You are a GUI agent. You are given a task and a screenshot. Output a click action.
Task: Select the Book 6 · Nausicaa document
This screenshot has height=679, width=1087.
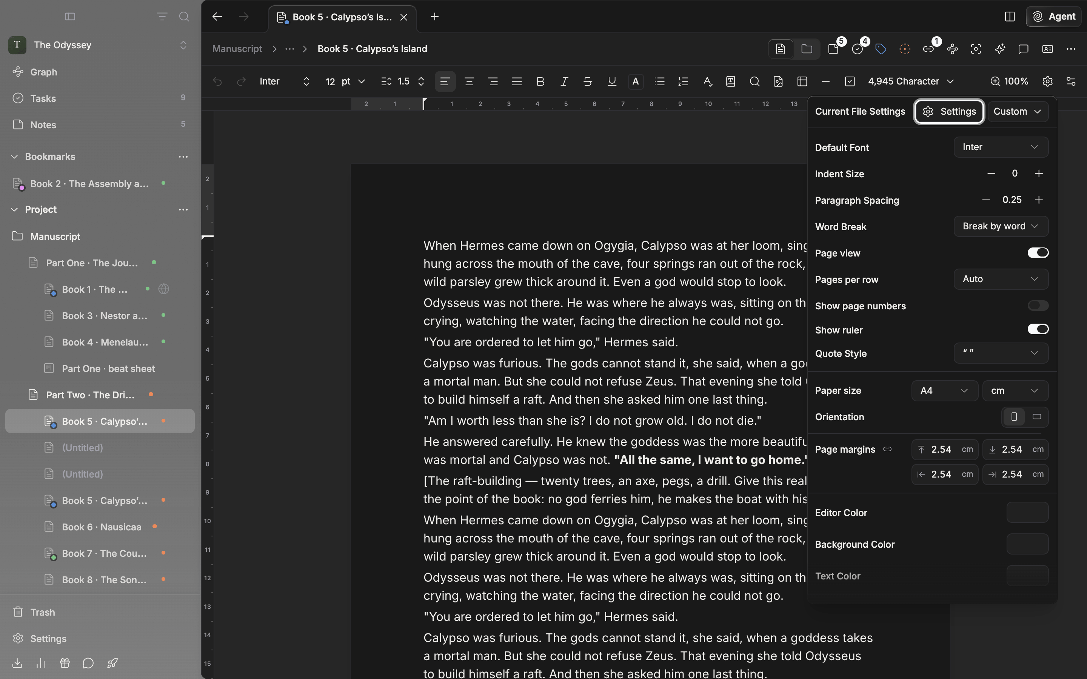click(x=100, y=527)
